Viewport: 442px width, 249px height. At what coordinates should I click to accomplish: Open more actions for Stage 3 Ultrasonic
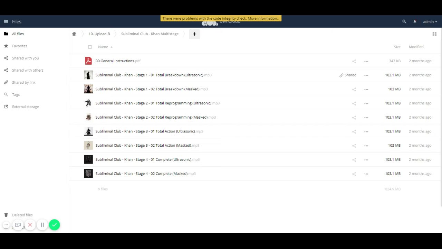(x=366, y=131)
